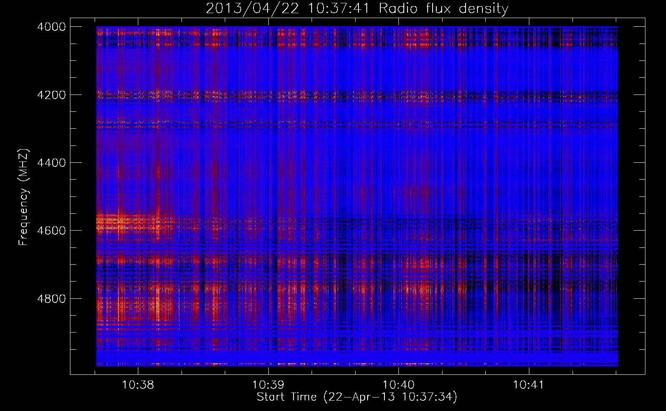Click the 10:39 time axis label
Image resolution: width=666 pixels, height=411 pixels.
coord(268,385)
